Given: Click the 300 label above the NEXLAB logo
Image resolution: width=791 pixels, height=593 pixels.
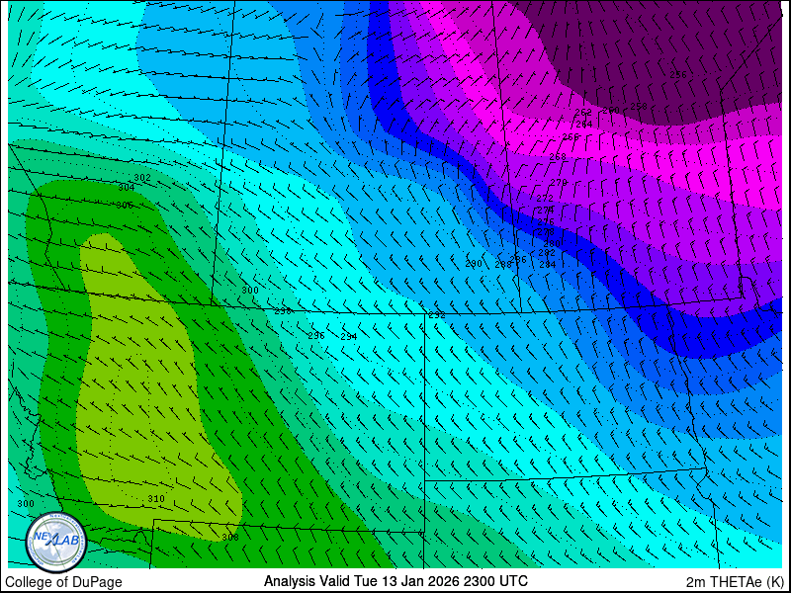Looking at the screenshot, I should click(x=26, y=504).
